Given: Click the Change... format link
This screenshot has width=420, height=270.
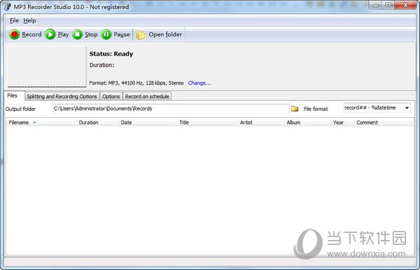Looking at the screenshot, I should pos(199,83).
